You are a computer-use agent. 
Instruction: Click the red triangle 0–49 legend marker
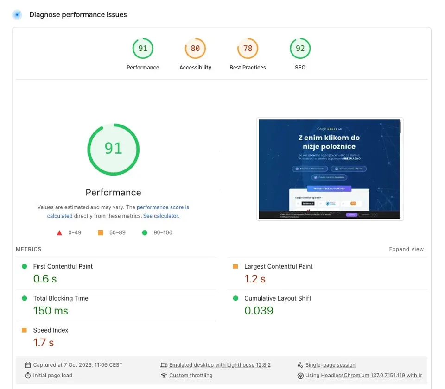(x=59, y=233)
